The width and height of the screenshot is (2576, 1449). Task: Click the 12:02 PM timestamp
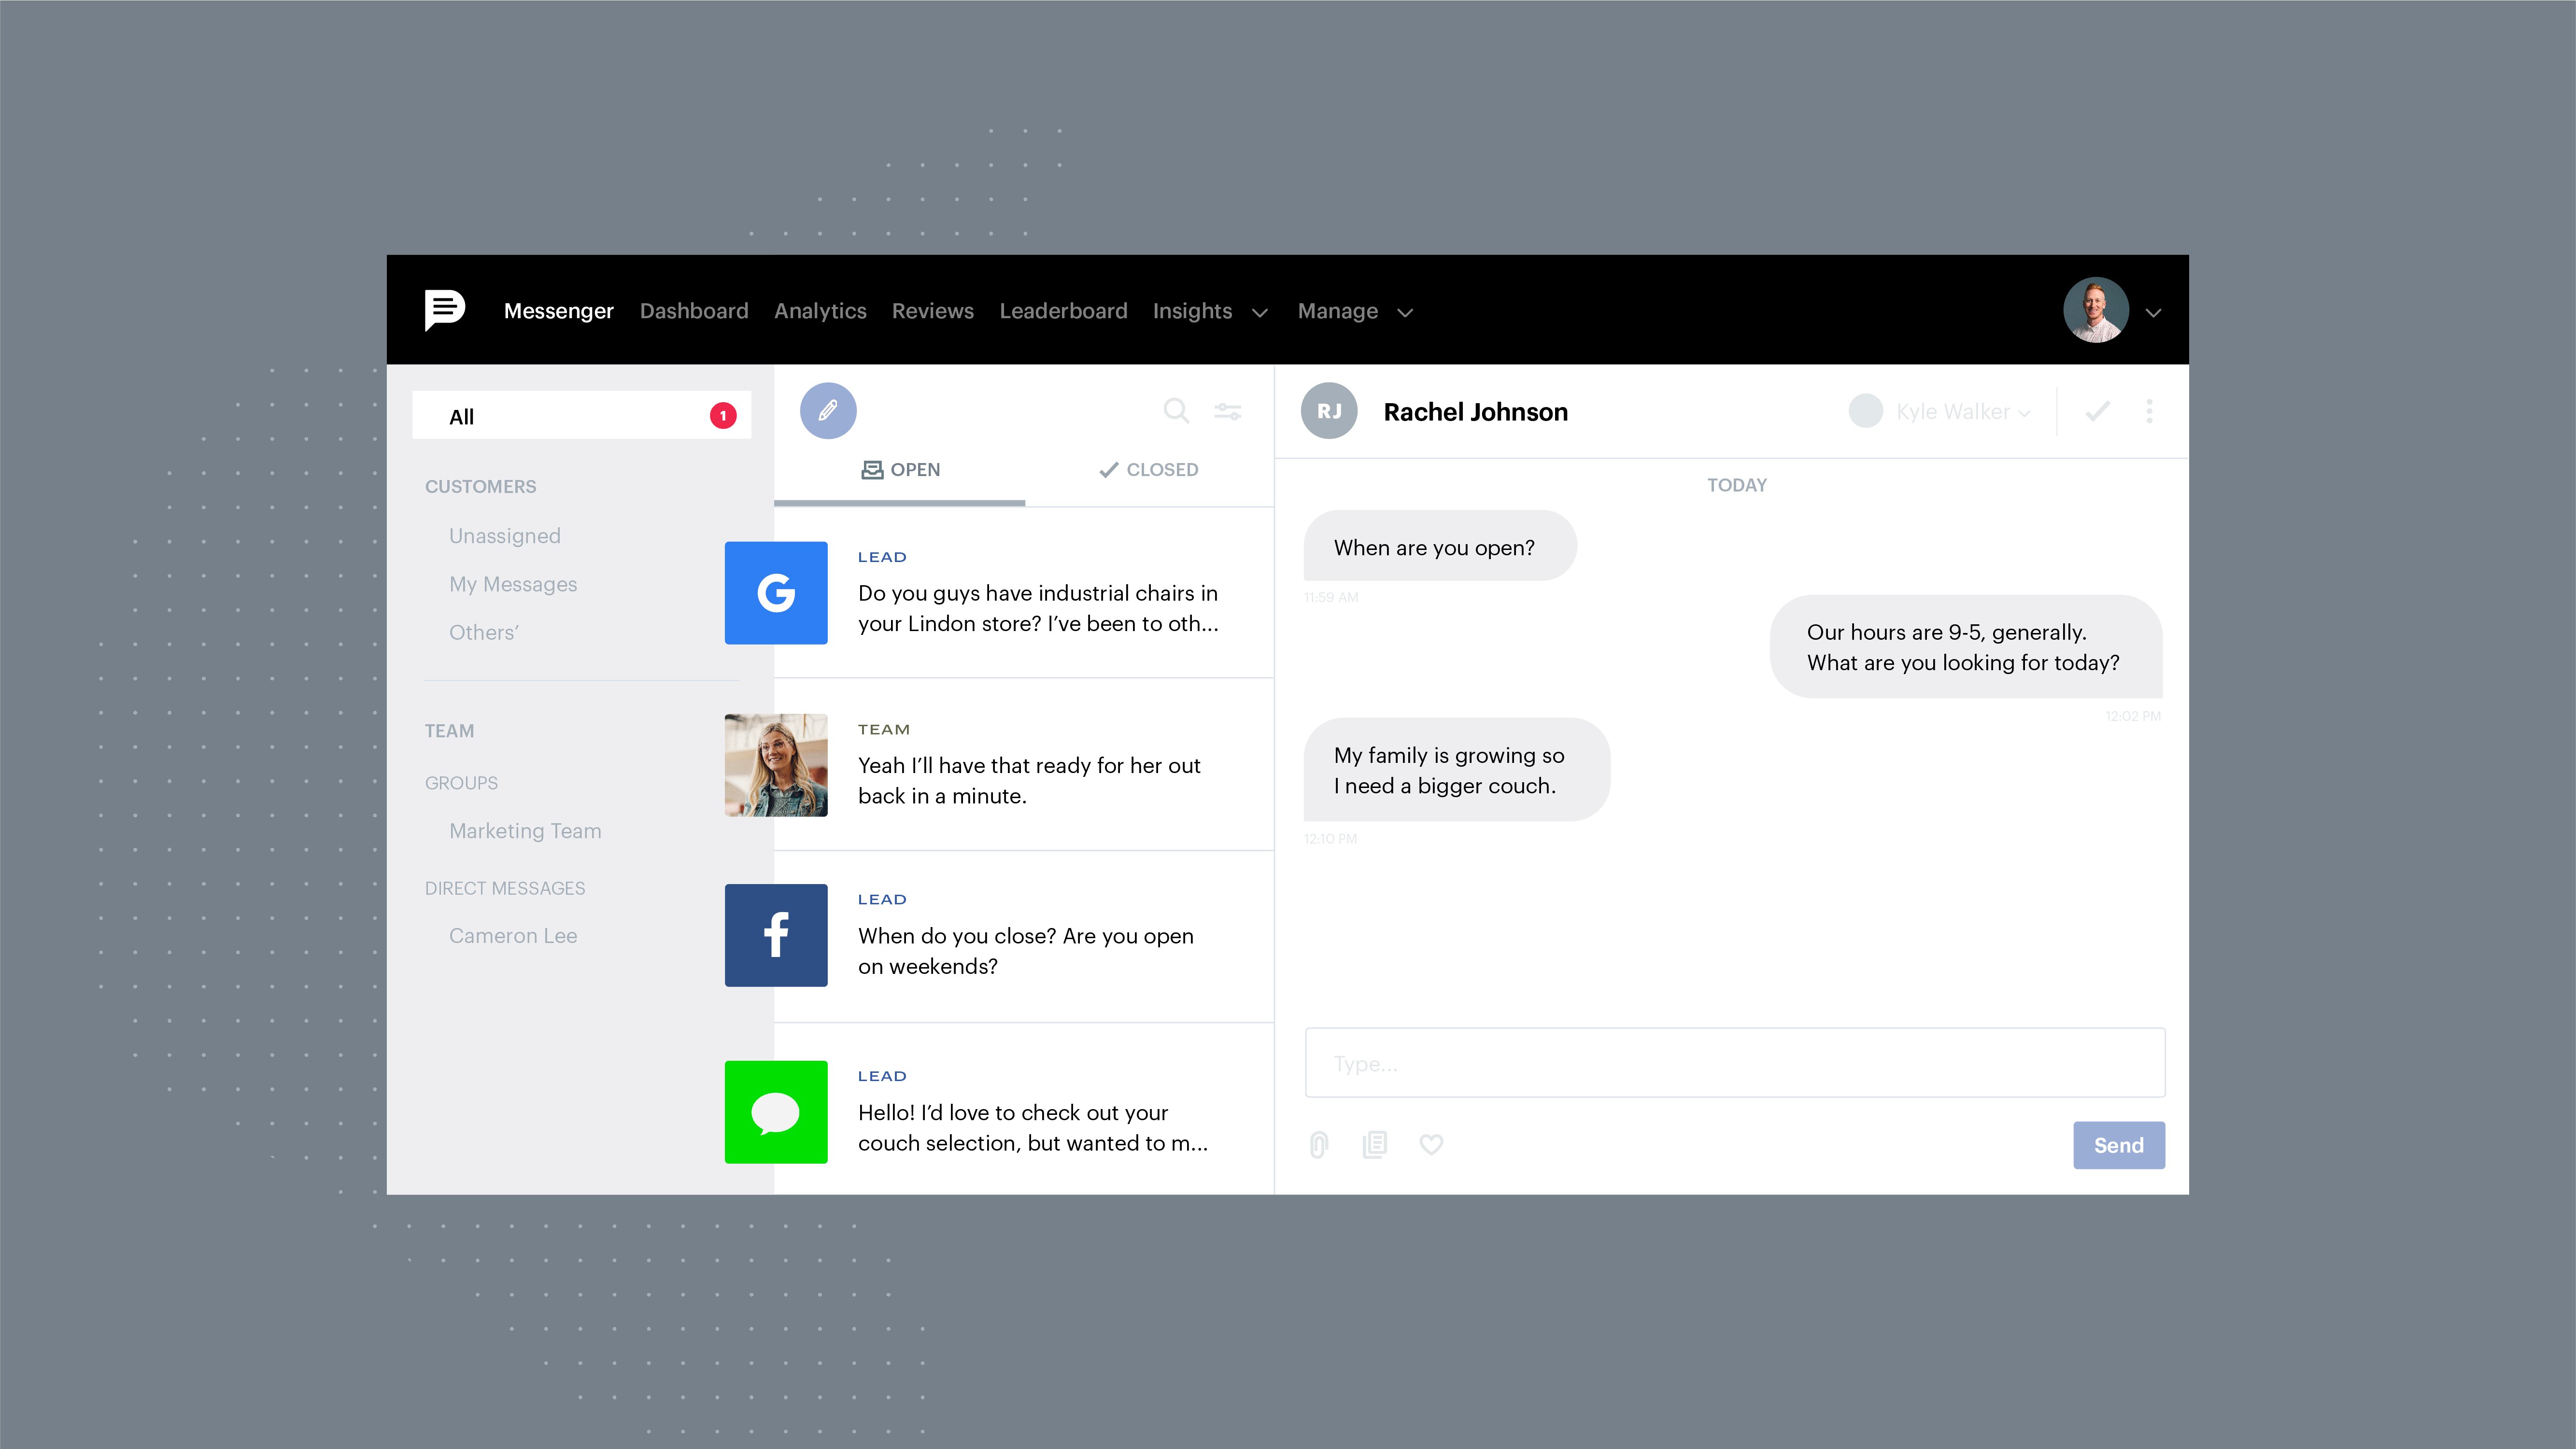coord(2133,716)
